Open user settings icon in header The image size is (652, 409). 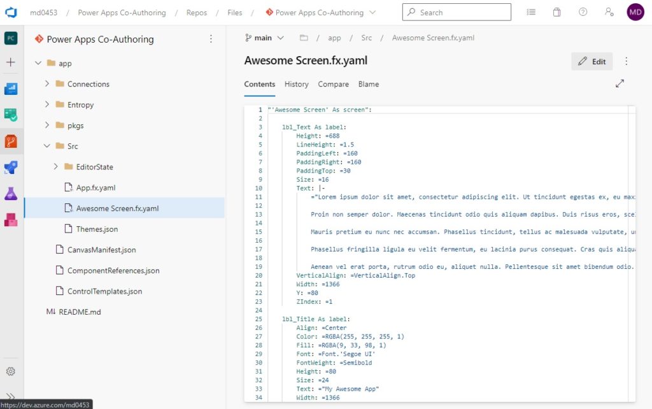(x=609, y=13)
